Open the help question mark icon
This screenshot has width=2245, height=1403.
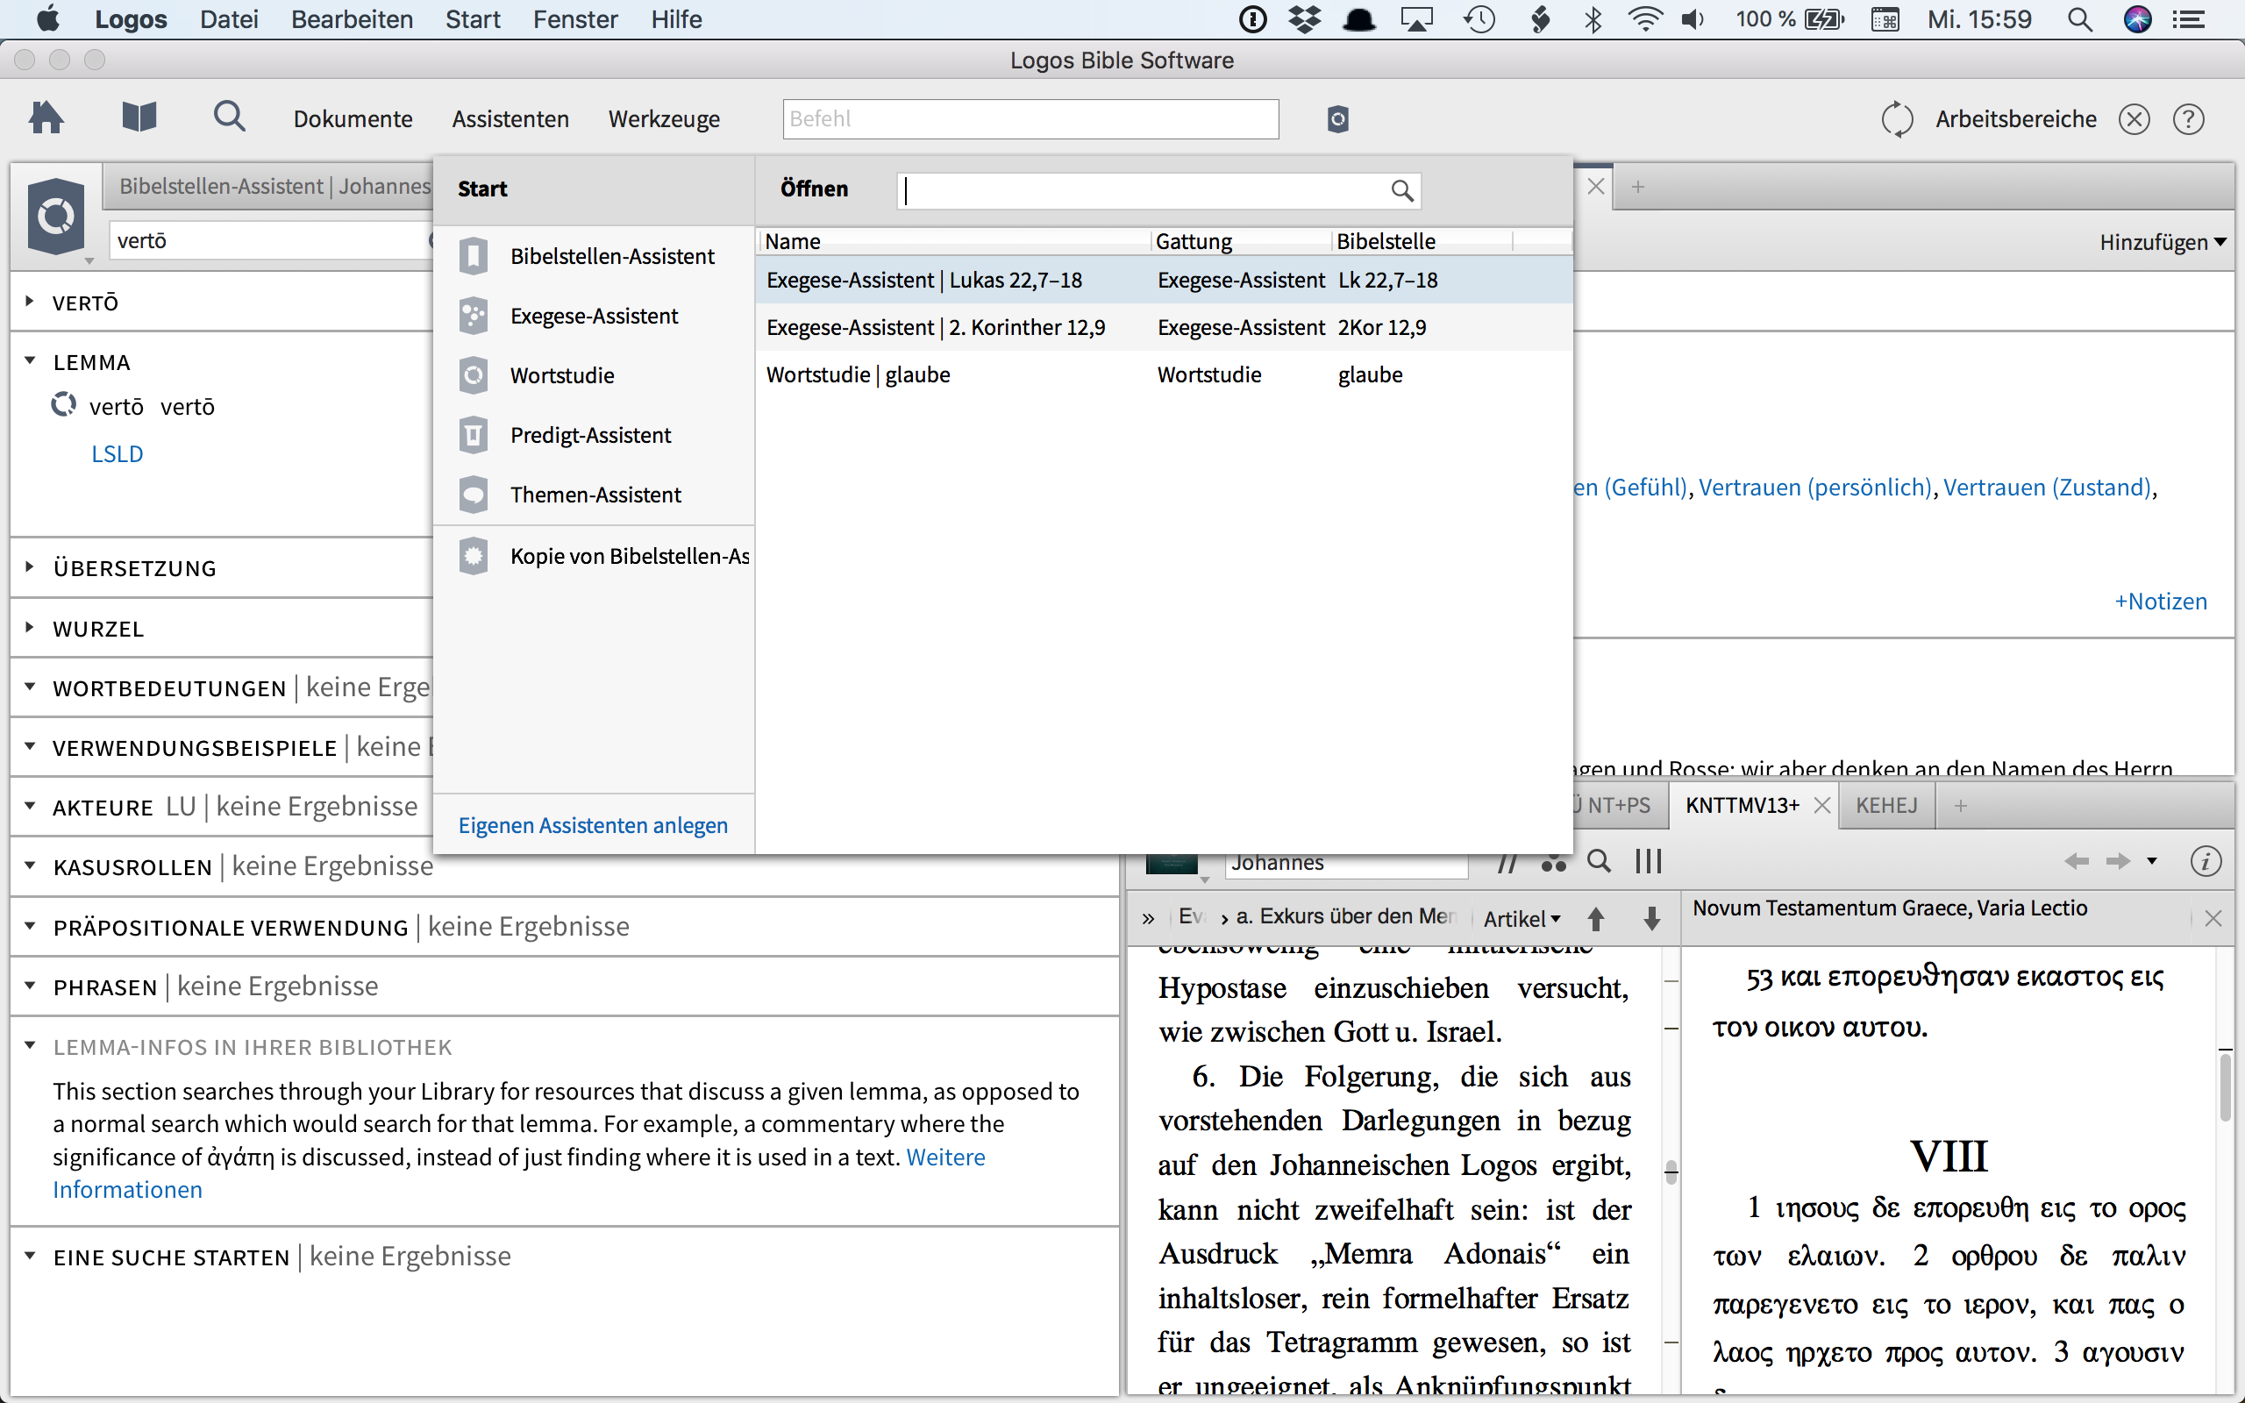point(2187,118)
